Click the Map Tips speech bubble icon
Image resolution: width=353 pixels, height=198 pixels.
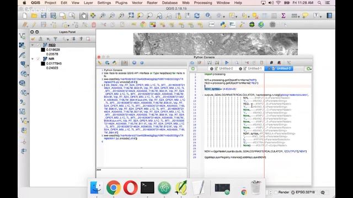tap(306, 15)
